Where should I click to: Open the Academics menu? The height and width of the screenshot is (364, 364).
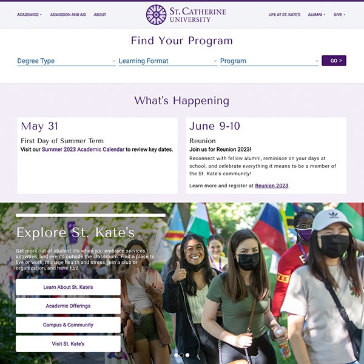click(29, 15)
